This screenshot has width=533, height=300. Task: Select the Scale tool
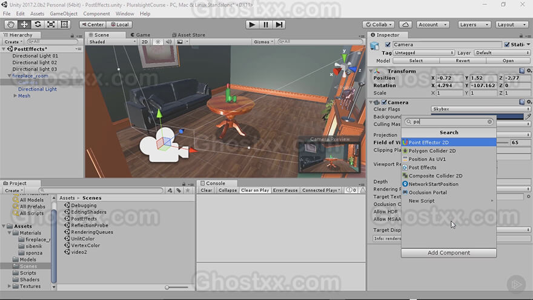coord(51,24)
